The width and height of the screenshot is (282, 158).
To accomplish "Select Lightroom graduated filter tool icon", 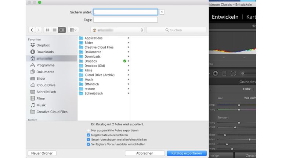I will (224, 74).
